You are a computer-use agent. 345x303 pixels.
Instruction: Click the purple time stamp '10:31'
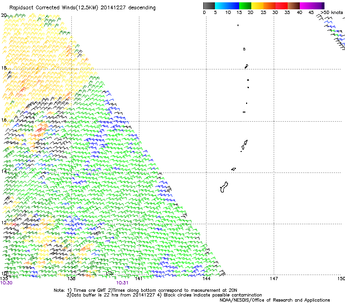click(122, 283)
